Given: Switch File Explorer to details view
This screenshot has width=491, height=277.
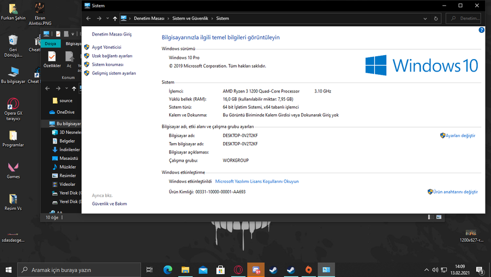Looking at the screenshot, I should pos(431,217).
